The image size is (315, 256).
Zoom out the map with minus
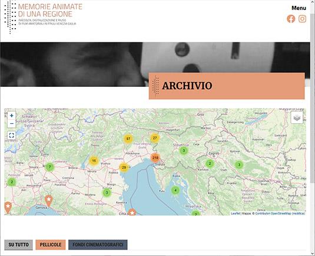(11, 123)
